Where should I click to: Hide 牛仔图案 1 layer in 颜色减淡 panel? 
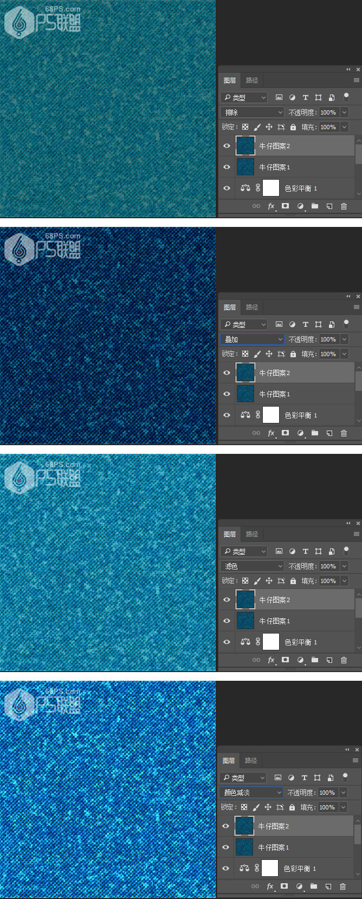tap(226, 847)
